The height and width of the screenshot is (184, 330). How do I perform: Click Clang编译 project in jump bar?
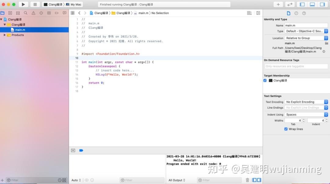pyautogui.click(x=99, y=13)
